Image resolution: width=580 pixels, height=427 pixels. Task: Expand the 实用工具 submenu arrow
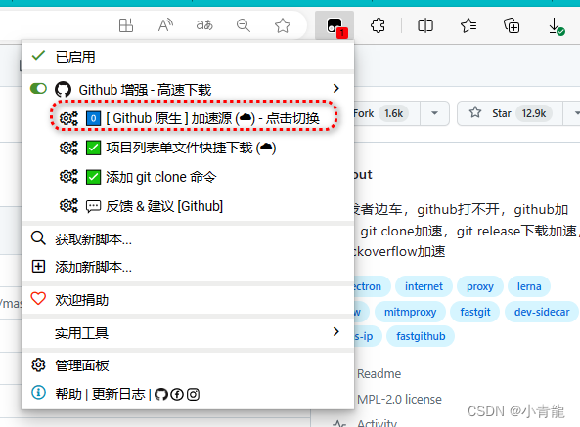[335, 331]
